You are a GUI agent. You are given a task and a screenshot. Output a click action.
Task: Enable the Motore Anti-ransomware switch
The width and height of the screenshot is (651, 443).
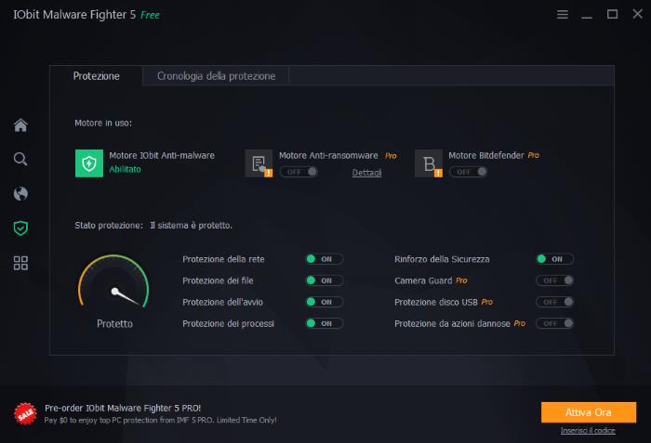point(299,172)
